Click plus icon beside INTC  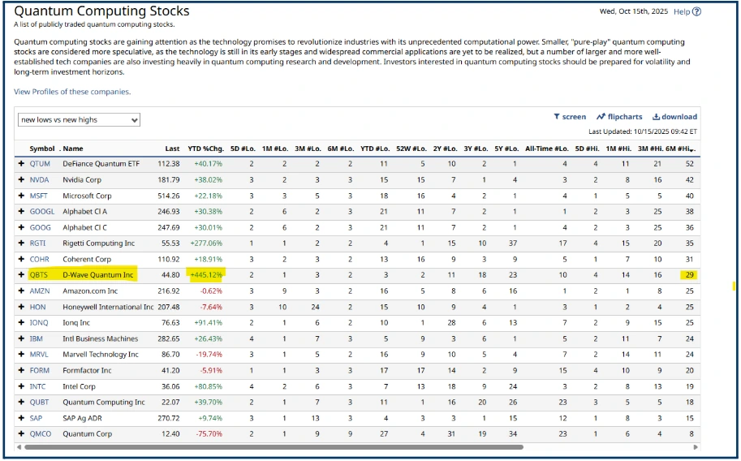[22, 386]
